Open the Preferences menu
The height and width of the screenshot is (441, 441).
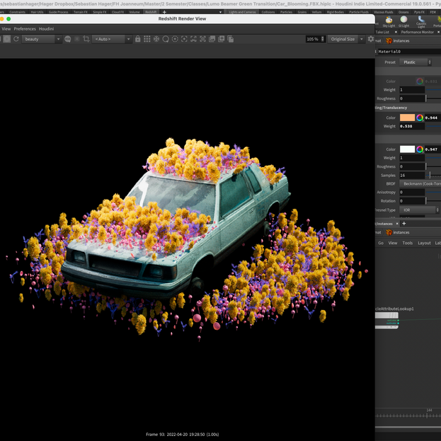[x=25, y=29]
